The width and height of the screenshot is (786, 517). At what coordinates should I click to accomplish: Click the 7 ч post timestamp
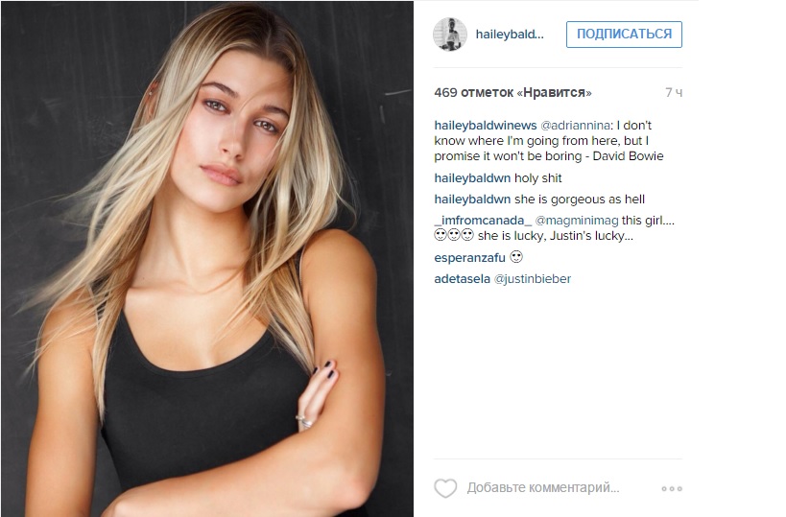673,93
